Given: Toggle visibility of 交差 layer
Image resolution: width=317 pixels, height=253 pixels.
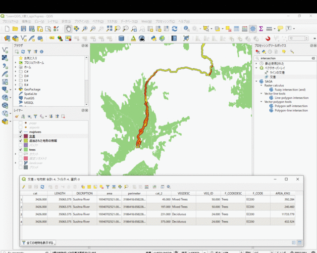Looking at the screenshot, I should pyautogui.click(x=20, y=136).
